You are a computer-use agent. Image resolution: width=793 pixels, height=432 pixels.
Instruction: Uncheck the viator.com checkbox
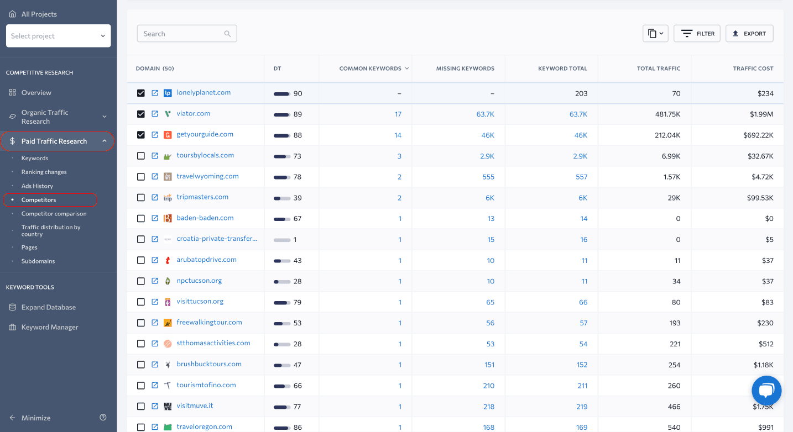140,114
